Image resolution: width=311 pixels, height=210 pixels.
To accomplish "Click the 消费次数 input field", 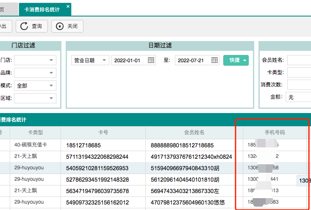I will coord(299,84).
